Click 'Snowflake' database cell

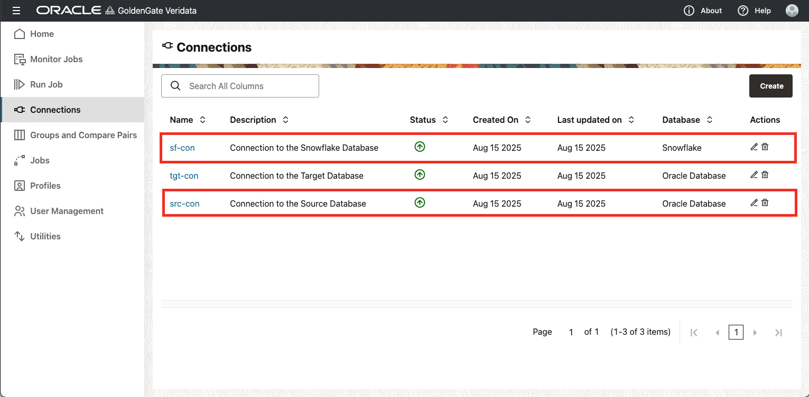point(682,148)
